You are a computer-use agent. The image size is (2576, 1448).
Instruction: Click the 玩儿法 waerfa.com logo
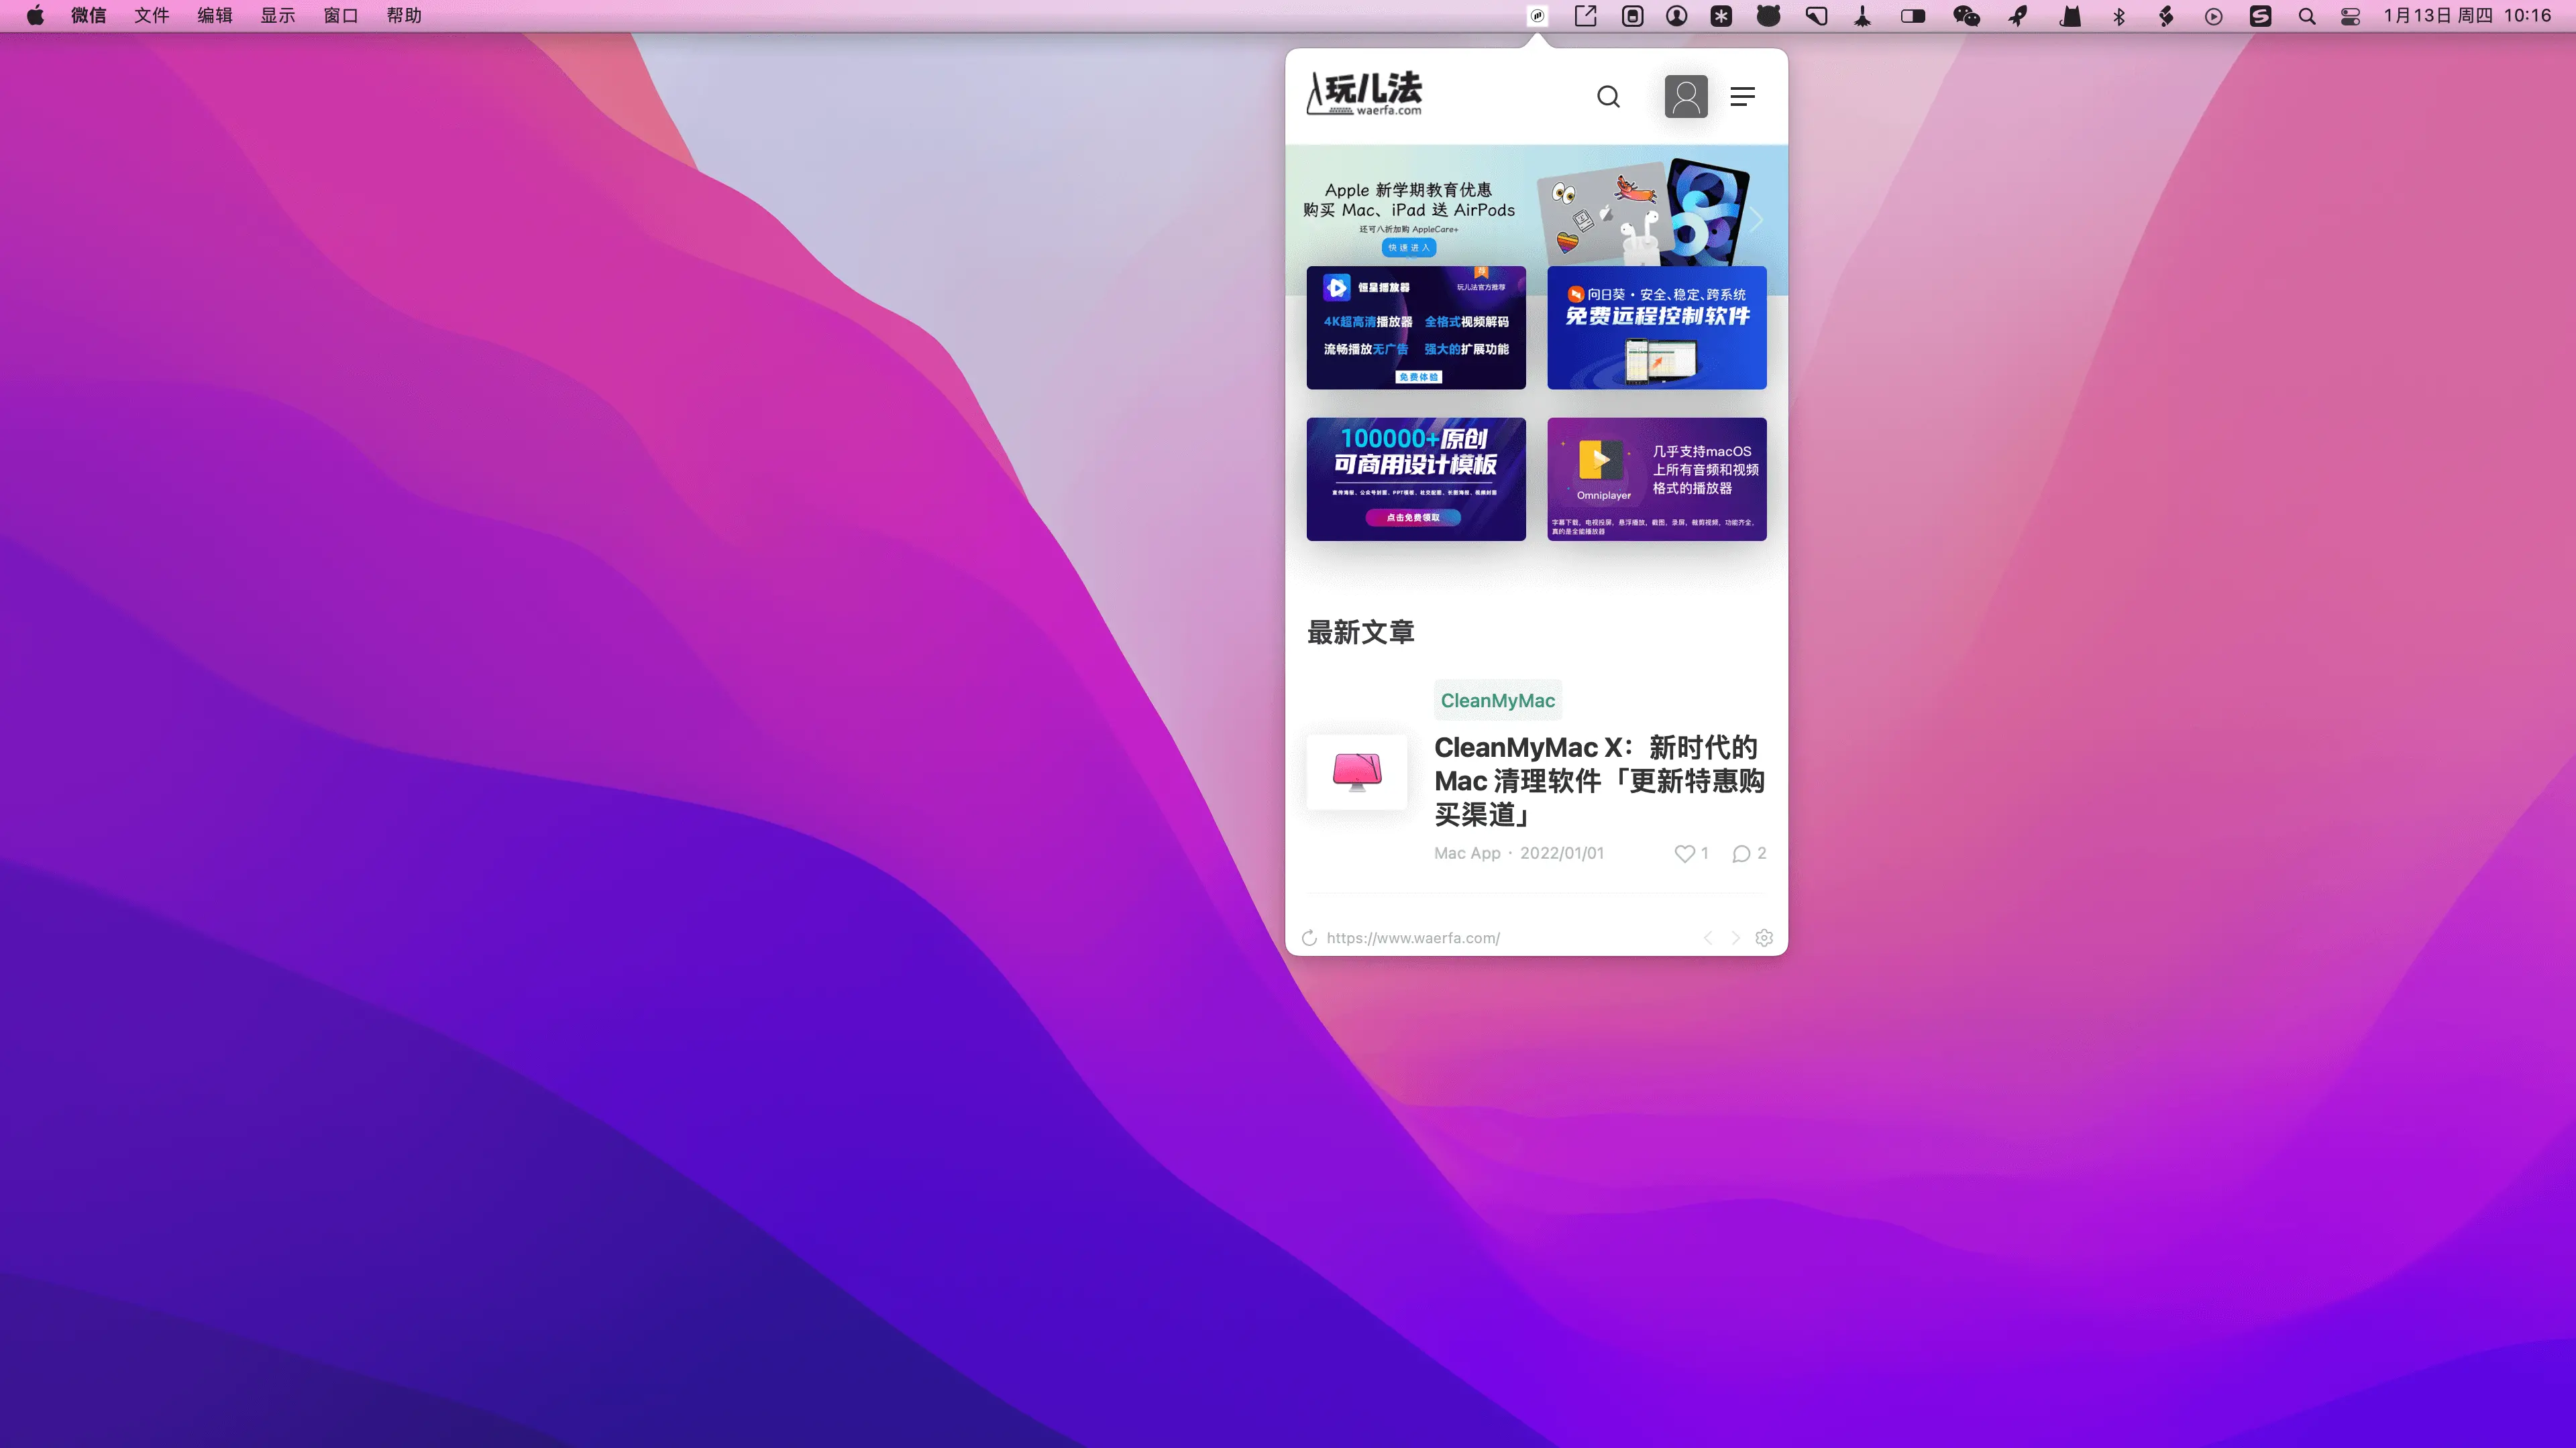coord(1364,94)
